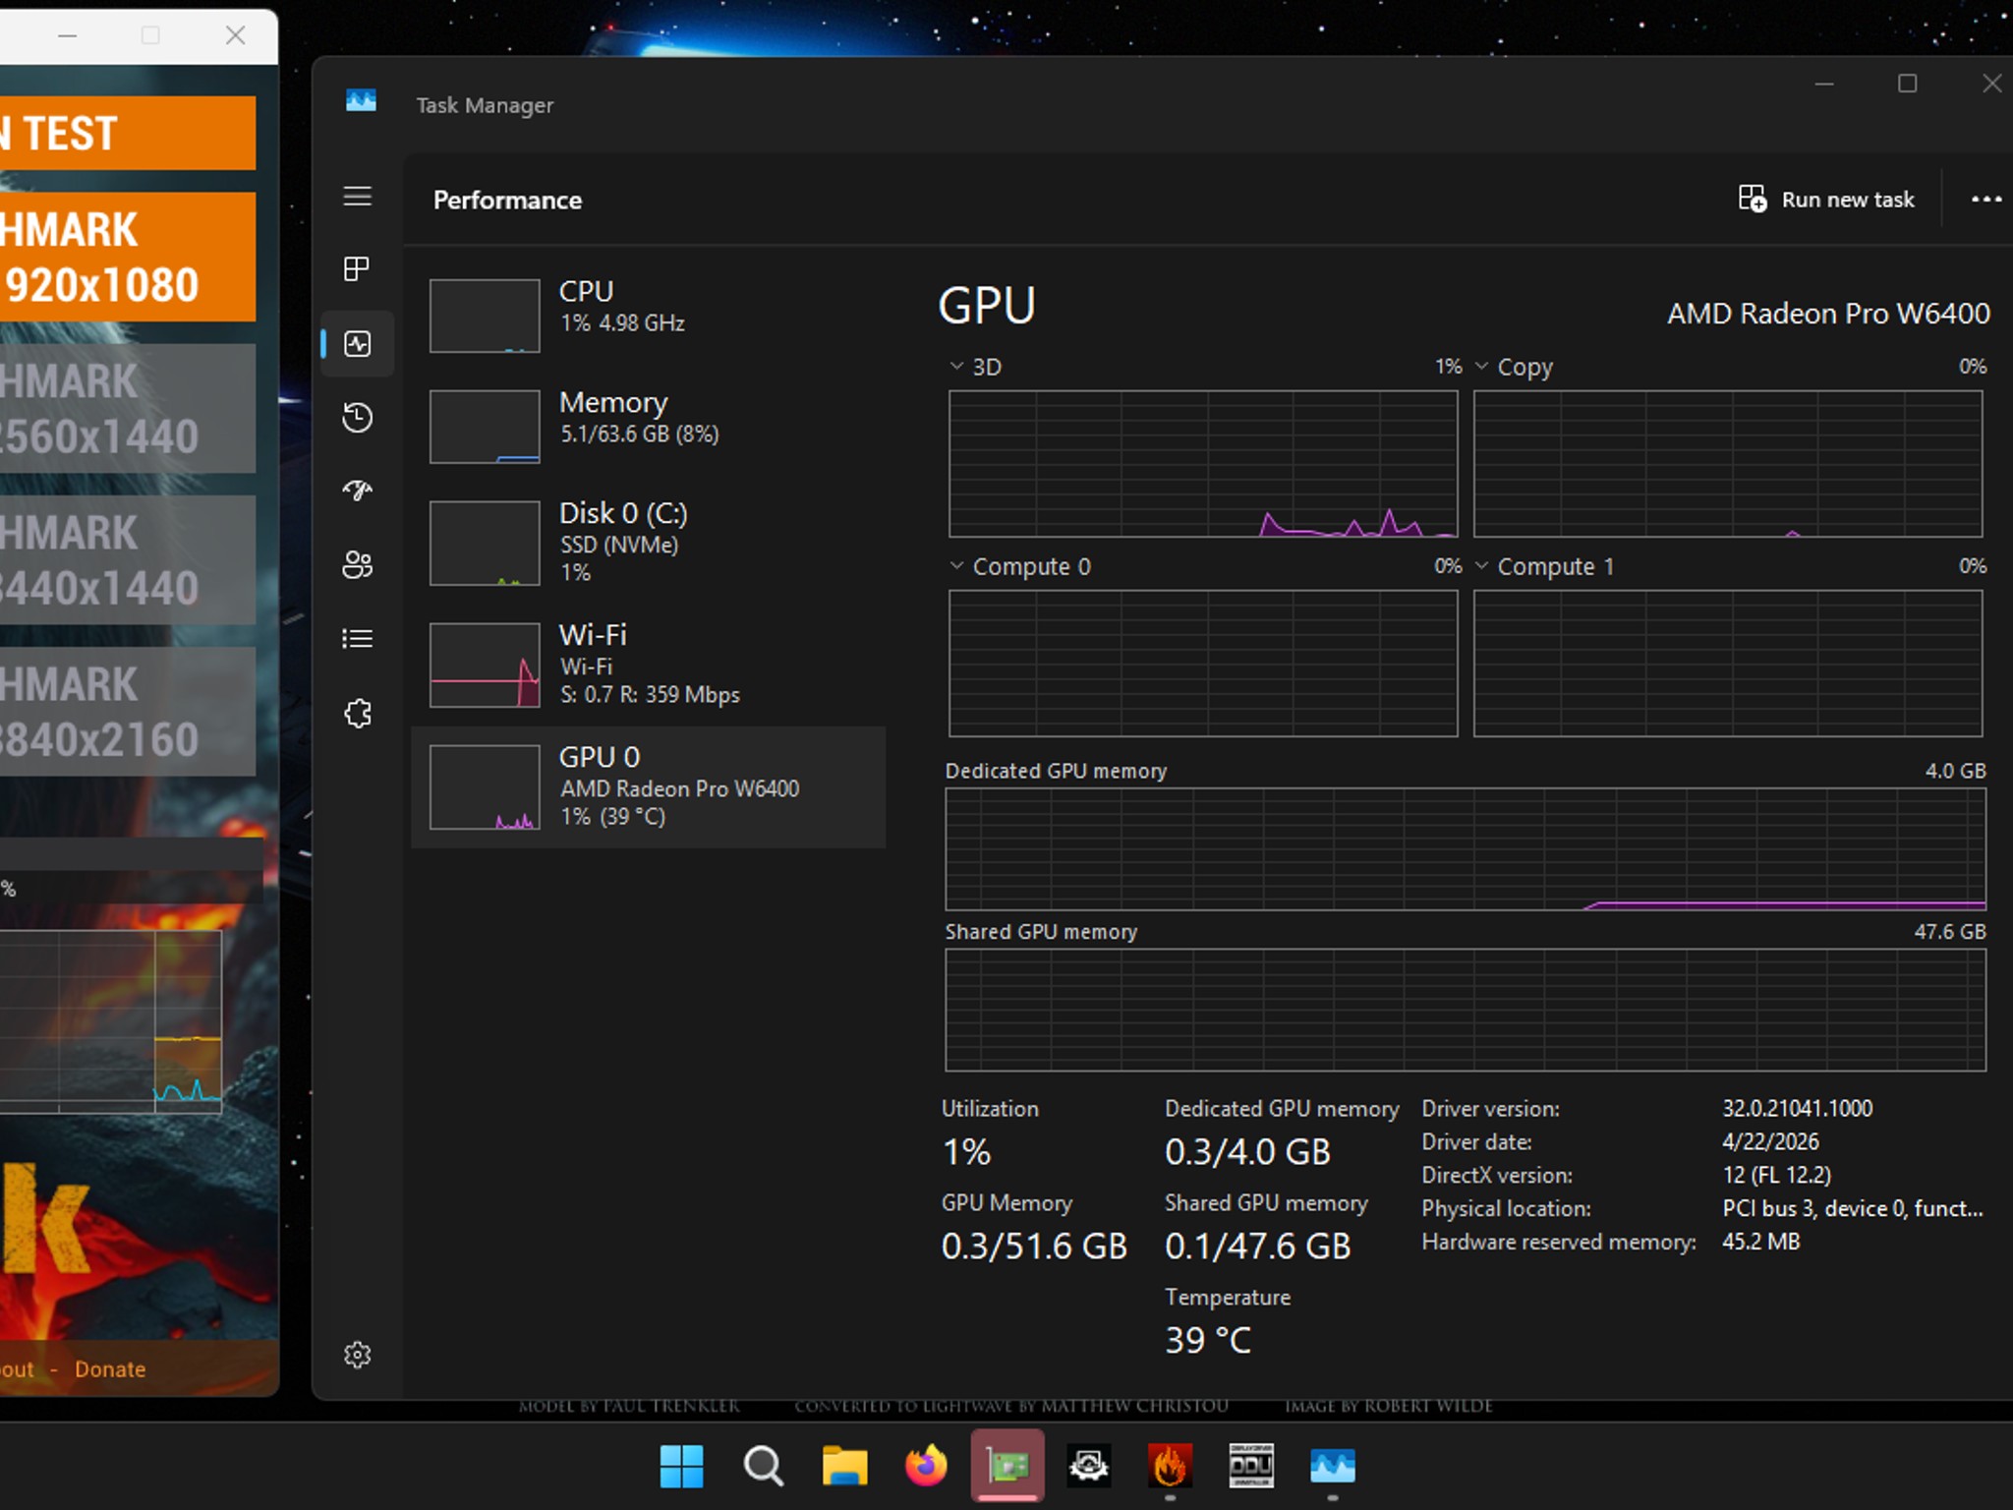This screenshot has width=2013, height=1510.
Task: Click the Dedicated GPU memory graph
Action: click(1466, 849)
